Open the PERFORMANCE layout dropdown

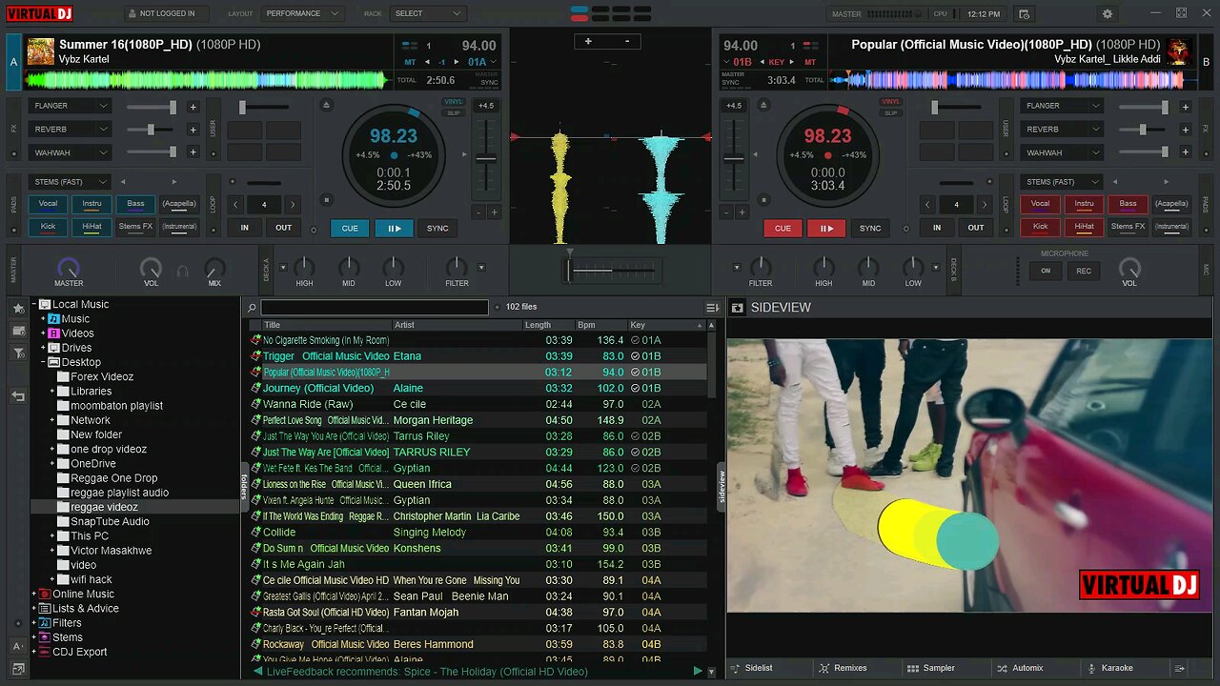pyautogui.click(x=301, y=13)
